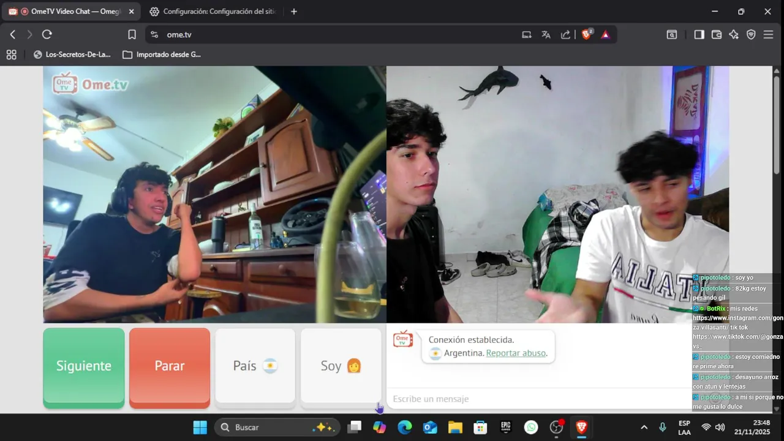Click Siguiente to skip to next stranger
Viewport: 784px width, 441px height.
click(84, 367)
